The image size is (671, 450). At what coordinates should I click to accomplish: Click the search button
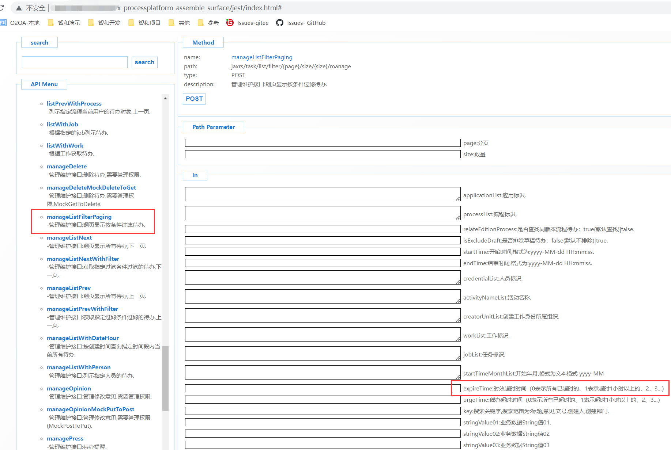pyautogui.click(x=144, y=62)
